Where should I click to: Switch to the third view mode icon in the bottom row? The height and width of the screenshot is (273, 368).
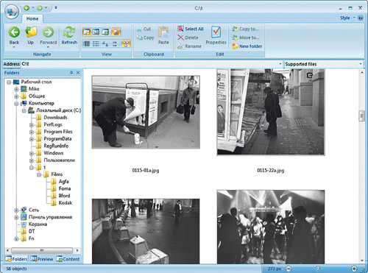(105, 43)
